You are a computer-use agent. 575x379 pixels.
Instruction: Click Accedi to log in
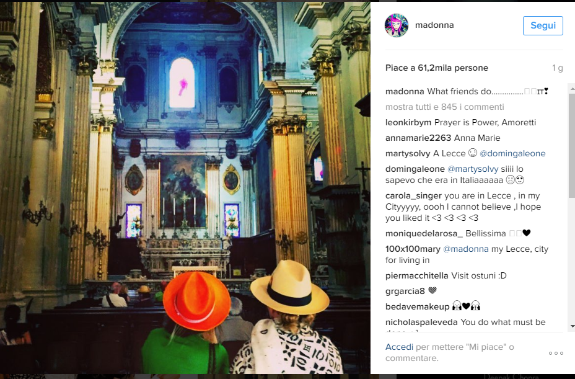(x=399, y=347)
